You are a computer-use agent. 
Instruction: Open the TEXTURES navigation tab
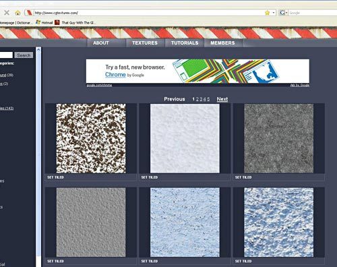(x=145, y=43)
